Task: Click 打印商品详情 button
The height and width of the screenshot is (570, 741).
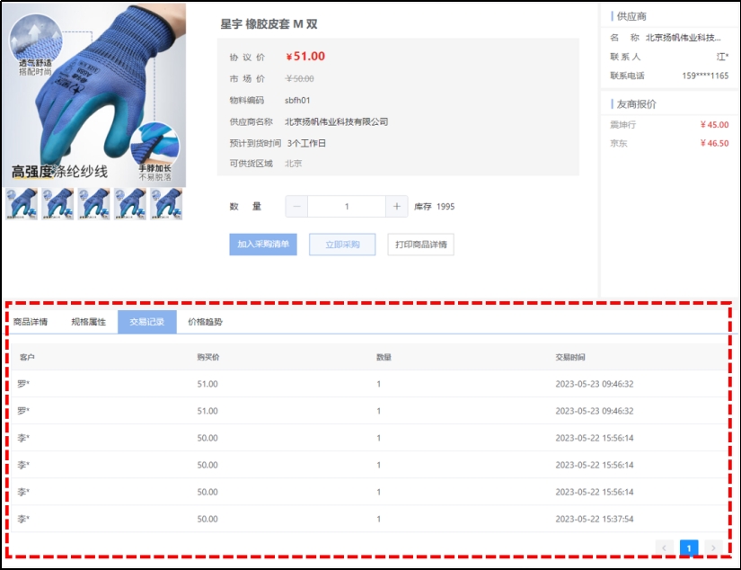Action: (421, 245)
